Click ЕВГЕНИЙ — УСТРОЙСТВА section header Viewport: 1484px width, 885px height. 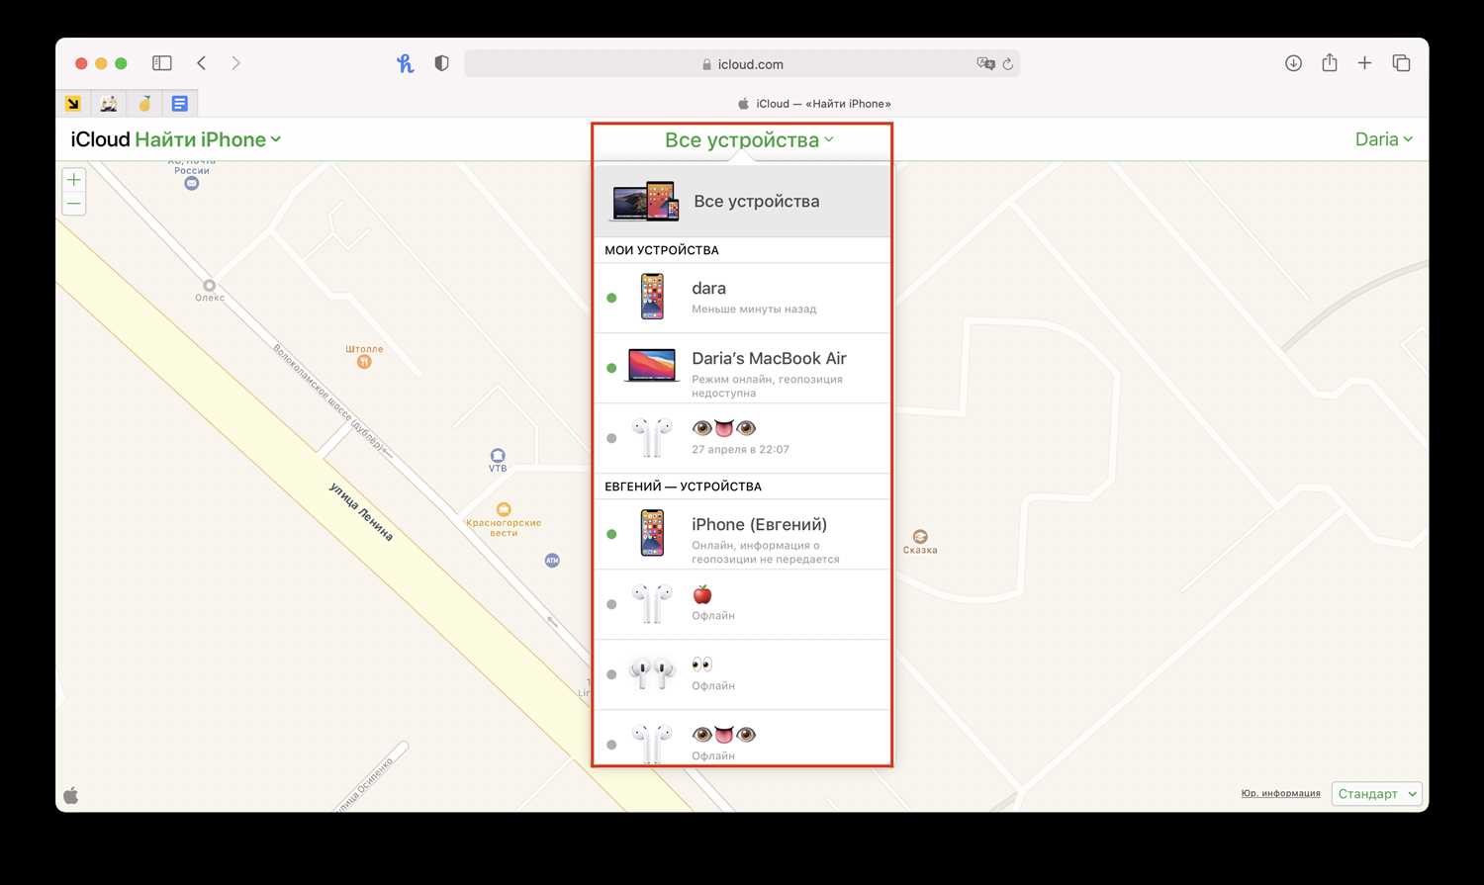coord(684,487)
